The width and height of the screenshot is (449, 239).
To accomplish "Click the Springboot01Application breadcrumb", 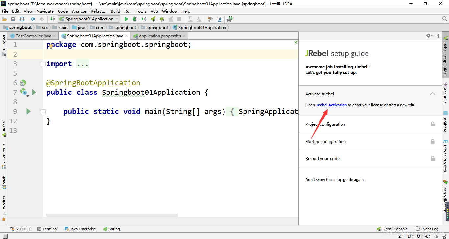I will pos(200,27).
